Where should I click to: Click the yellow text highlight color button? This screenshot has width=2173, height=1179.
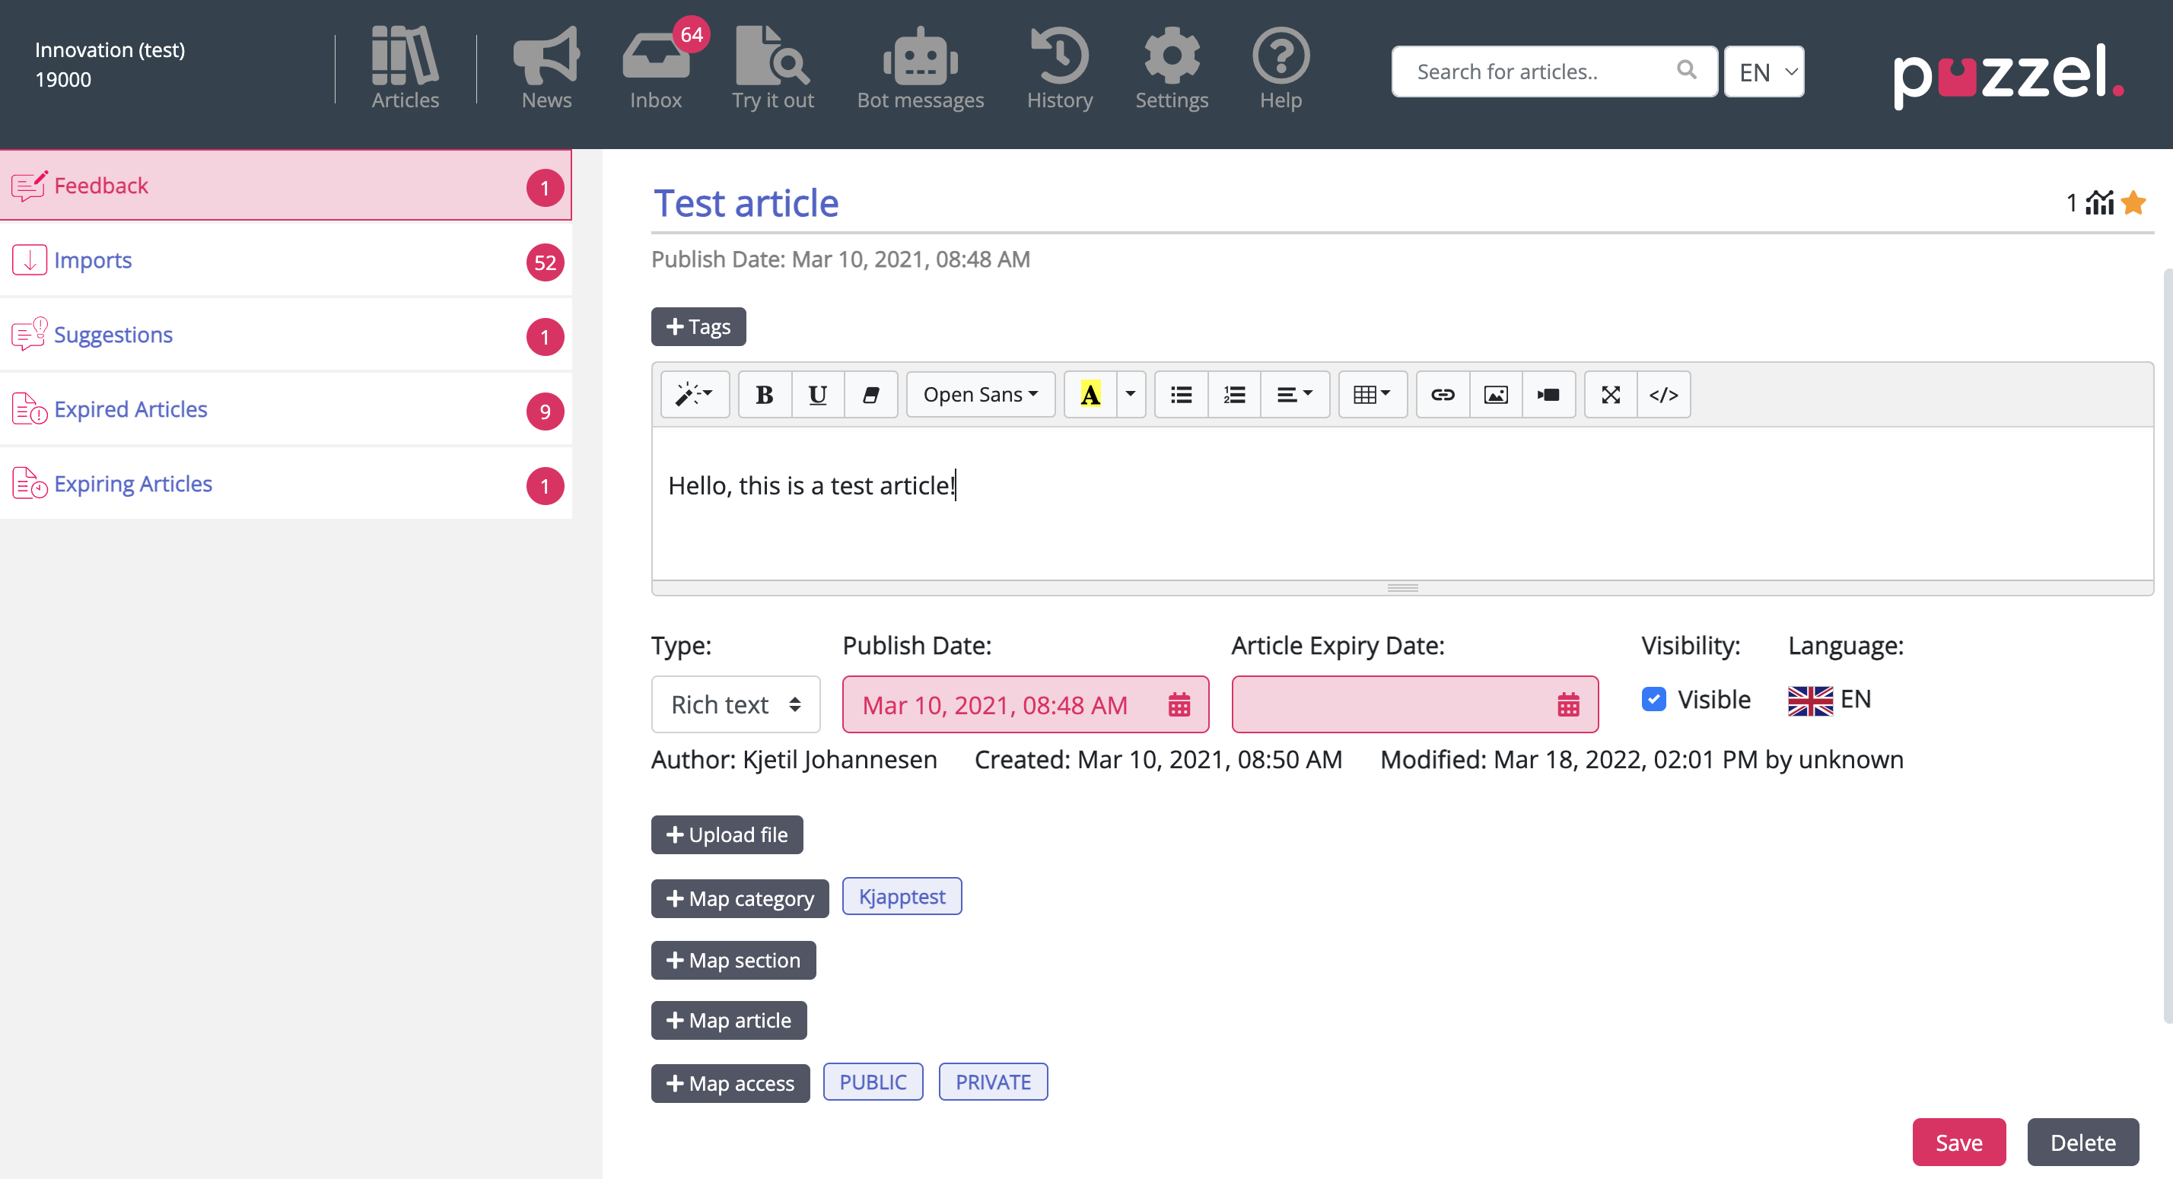pyautogui.click(x=1090, y=395)
